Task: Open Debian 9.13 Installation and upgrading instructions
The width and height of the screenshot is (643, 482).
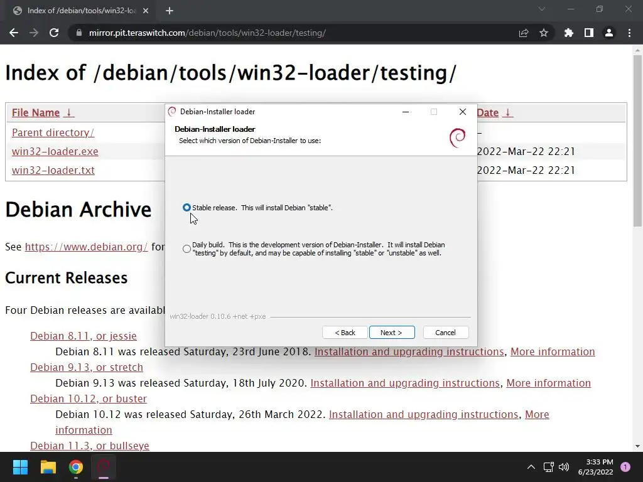Action: [x=405, y=383]
